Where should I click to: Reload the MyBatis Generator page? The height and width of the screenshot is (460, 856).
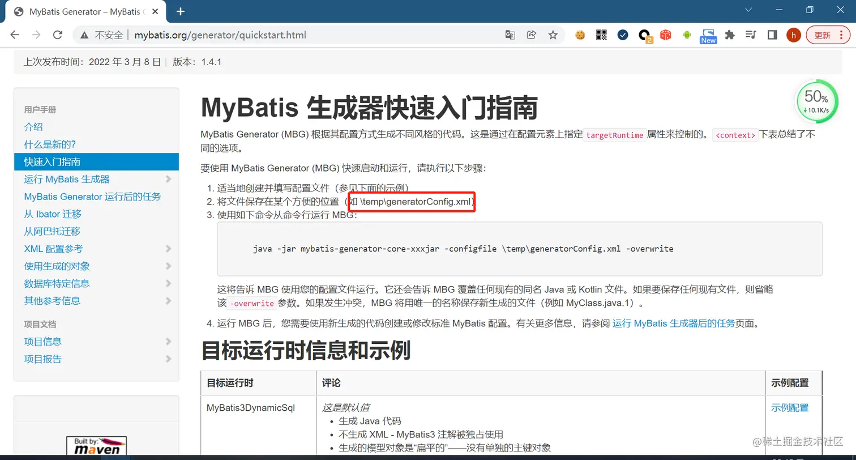[x=57, y=35]
